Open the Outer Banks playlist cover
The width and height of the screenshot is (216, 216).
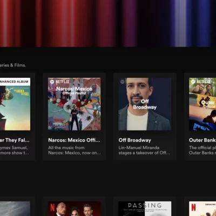[x=202, y=104]
